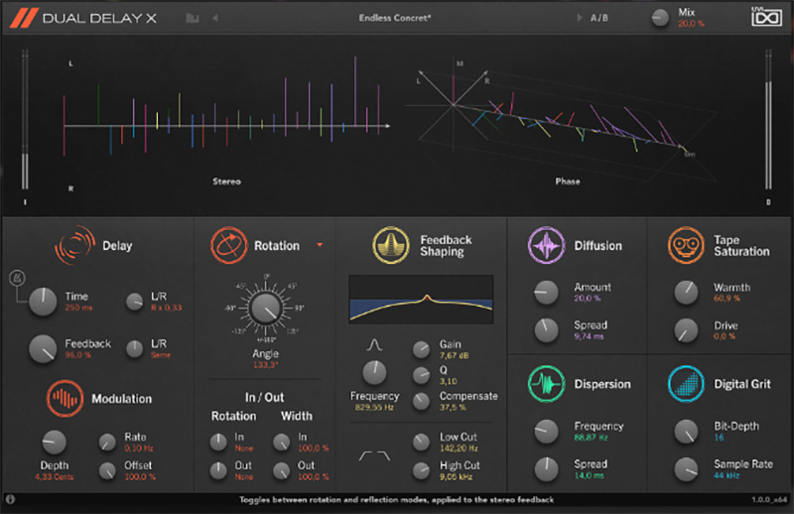
Task: Click the Warmth knob
Action: click(686, 292)
